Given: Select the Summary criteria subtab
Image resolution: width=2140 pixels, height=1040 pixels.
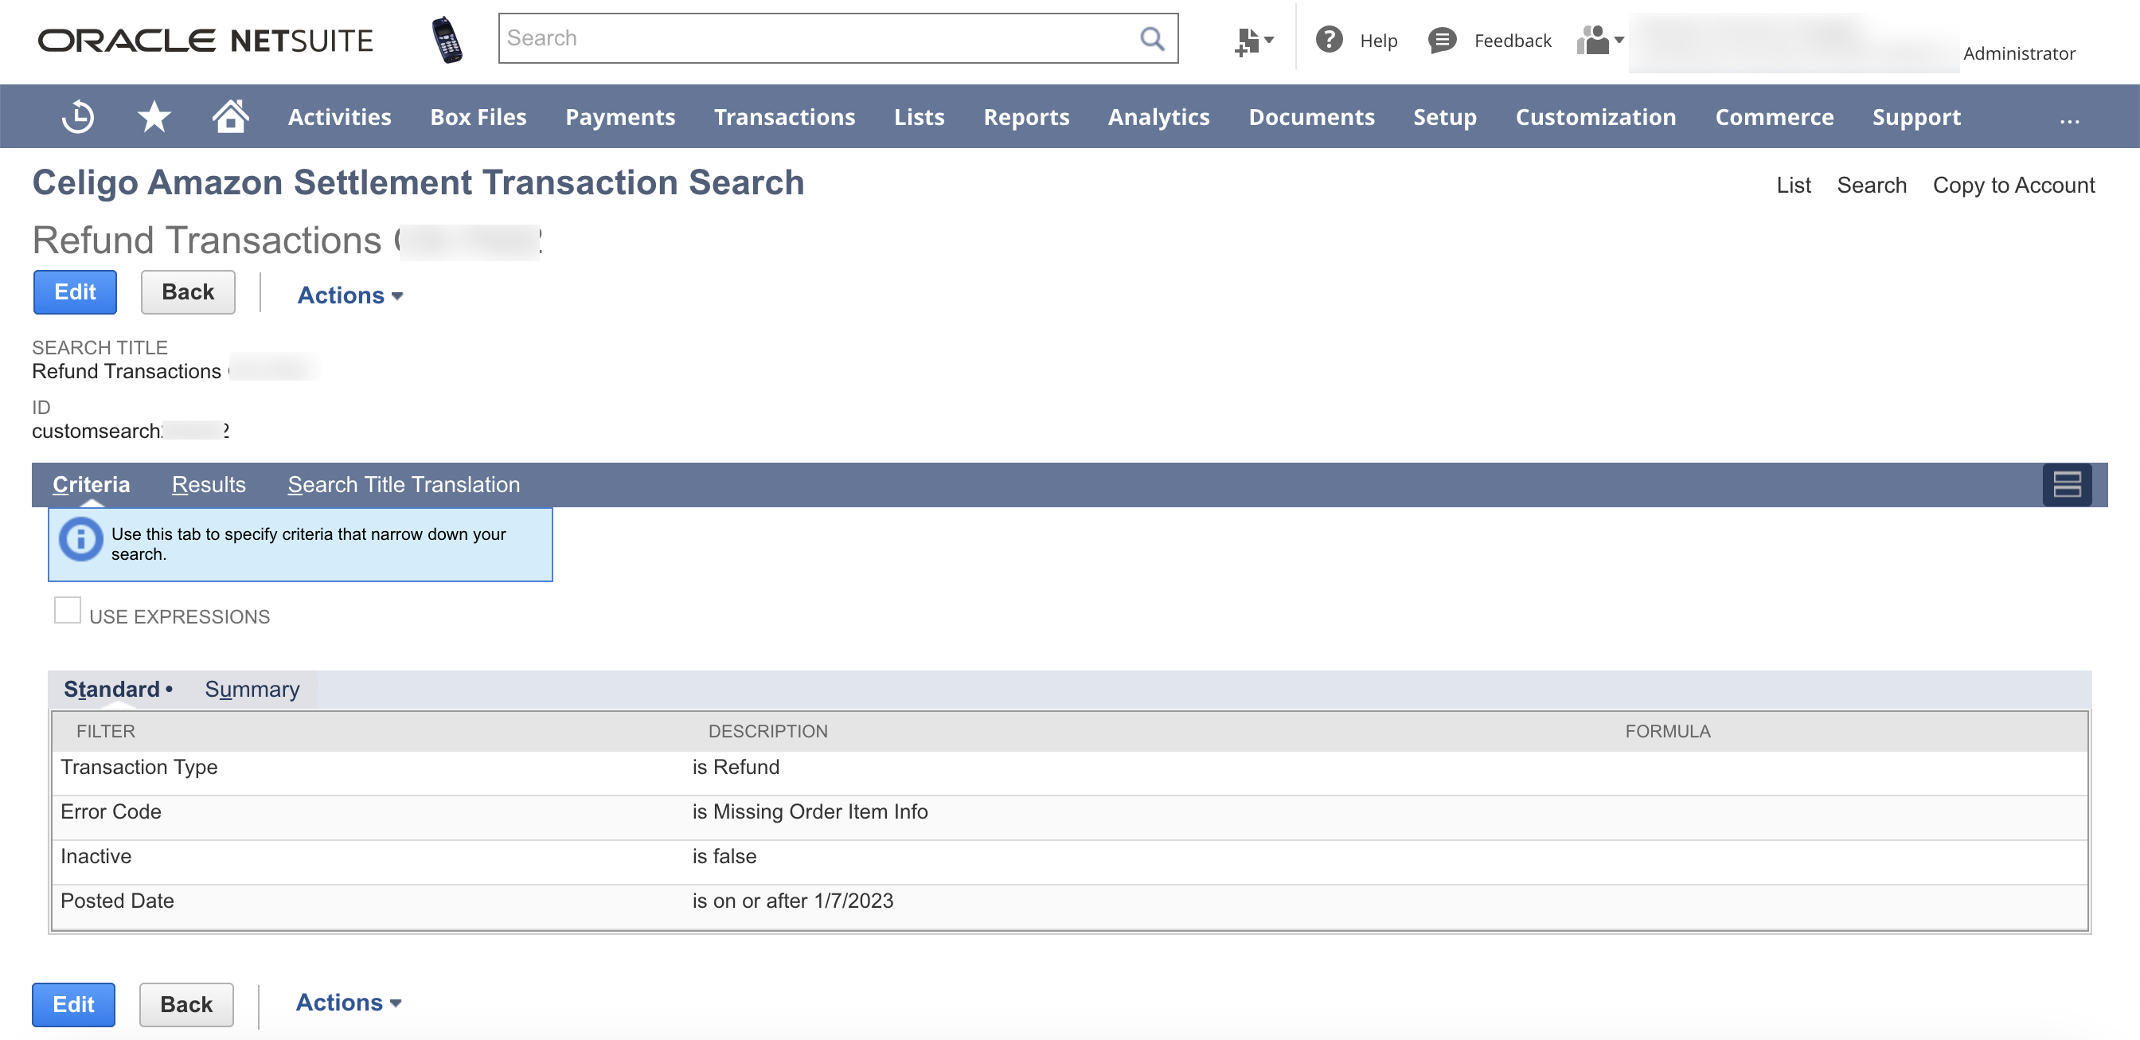Looking at the screenshot, I should (x=252, y=689).
